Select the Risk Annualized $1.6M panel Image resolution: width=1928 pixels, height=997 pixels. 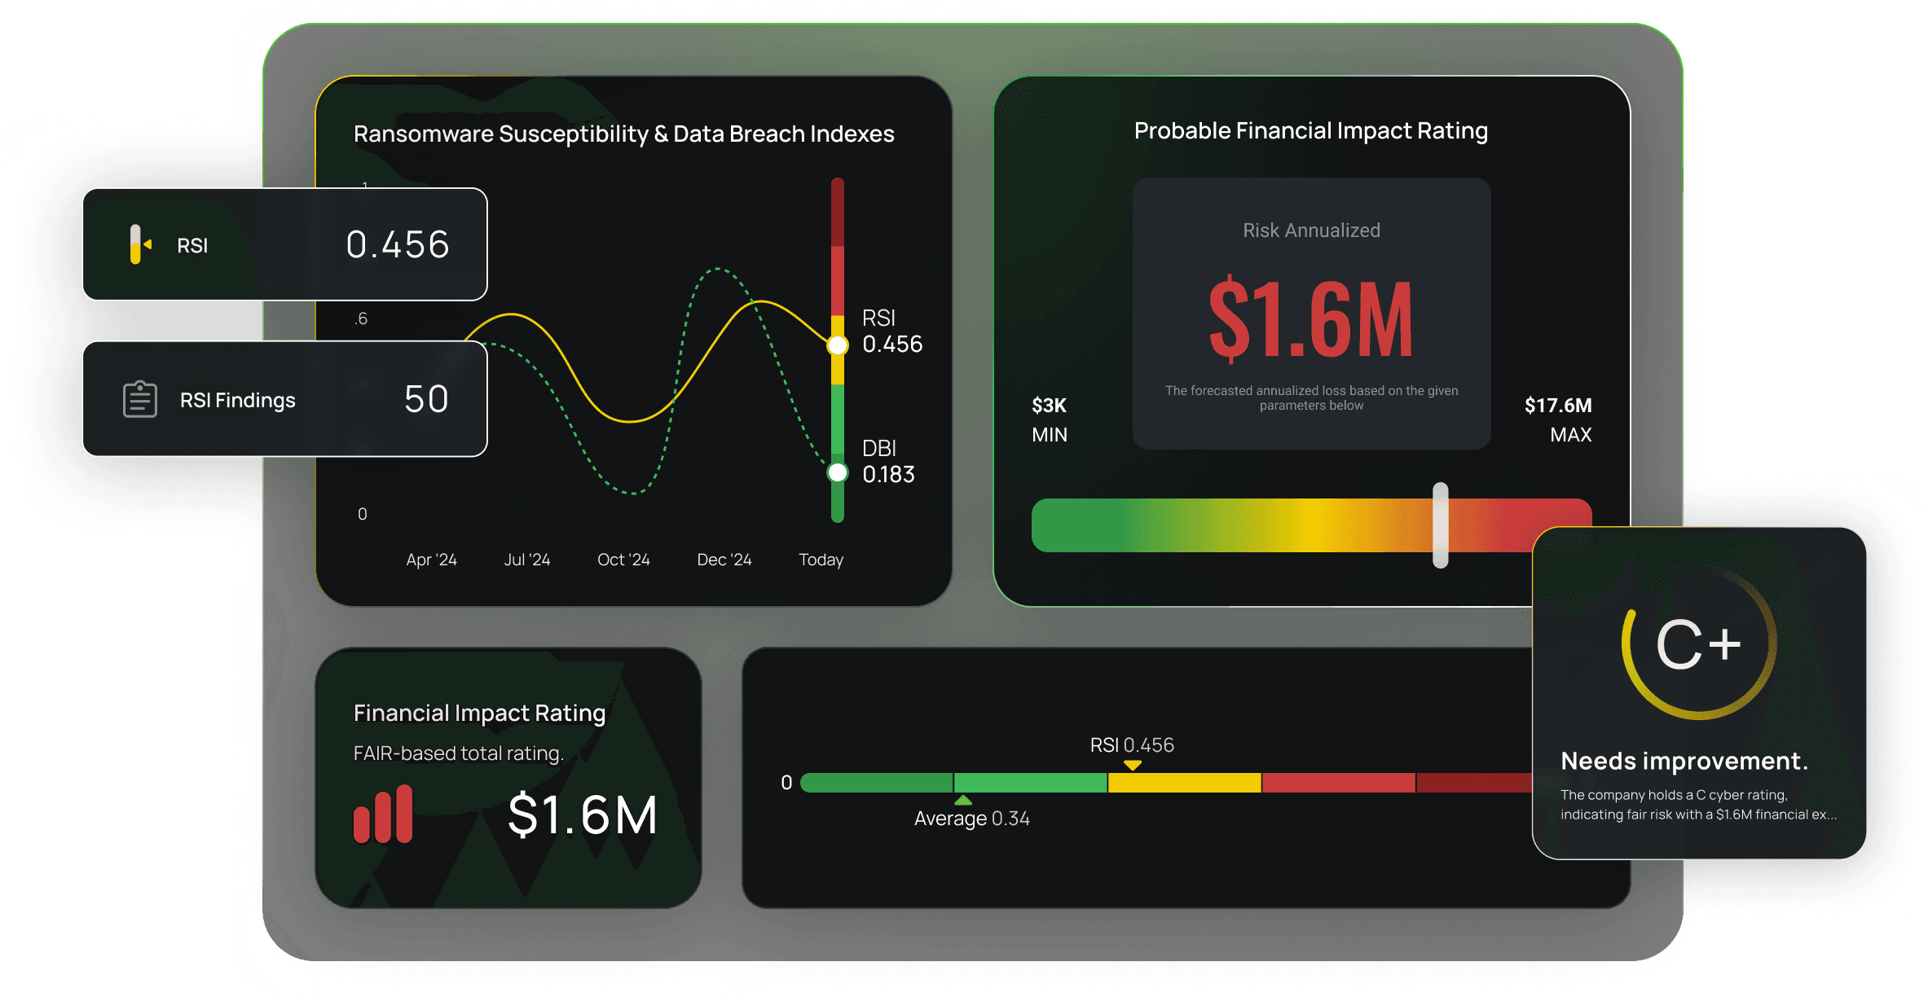1311,314
